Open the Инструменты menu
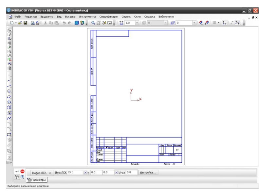Image resolution: width=262 pixels, height=196 pixels. 87,17
